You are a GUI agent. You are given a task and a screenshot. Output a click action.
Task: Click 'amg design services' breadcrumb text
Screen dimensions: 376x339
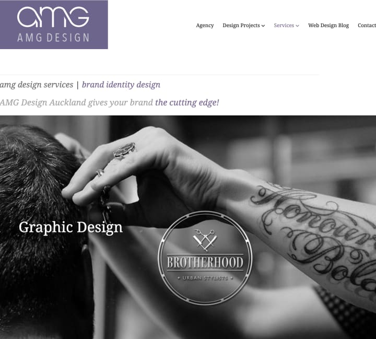click(37, 85)
